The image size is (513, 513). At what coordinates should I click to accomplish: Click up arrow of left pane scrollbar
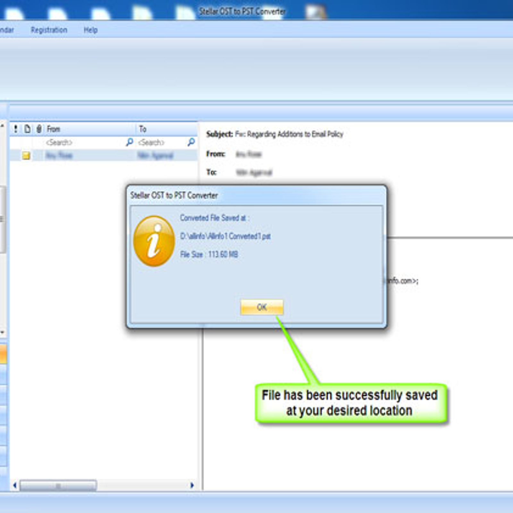[2, 126]
